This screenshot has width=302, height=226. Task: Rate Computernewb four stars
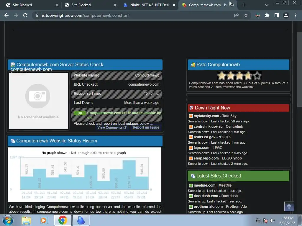(x=248, y=76)
